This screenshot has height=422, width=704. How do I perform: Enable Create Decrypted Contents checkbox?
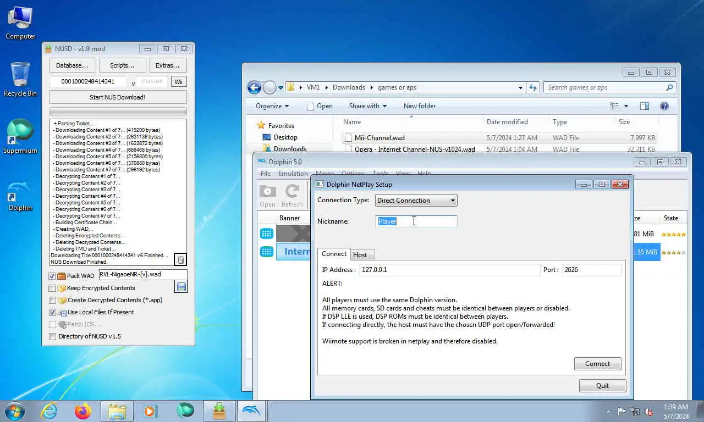[x=52, y=300]
